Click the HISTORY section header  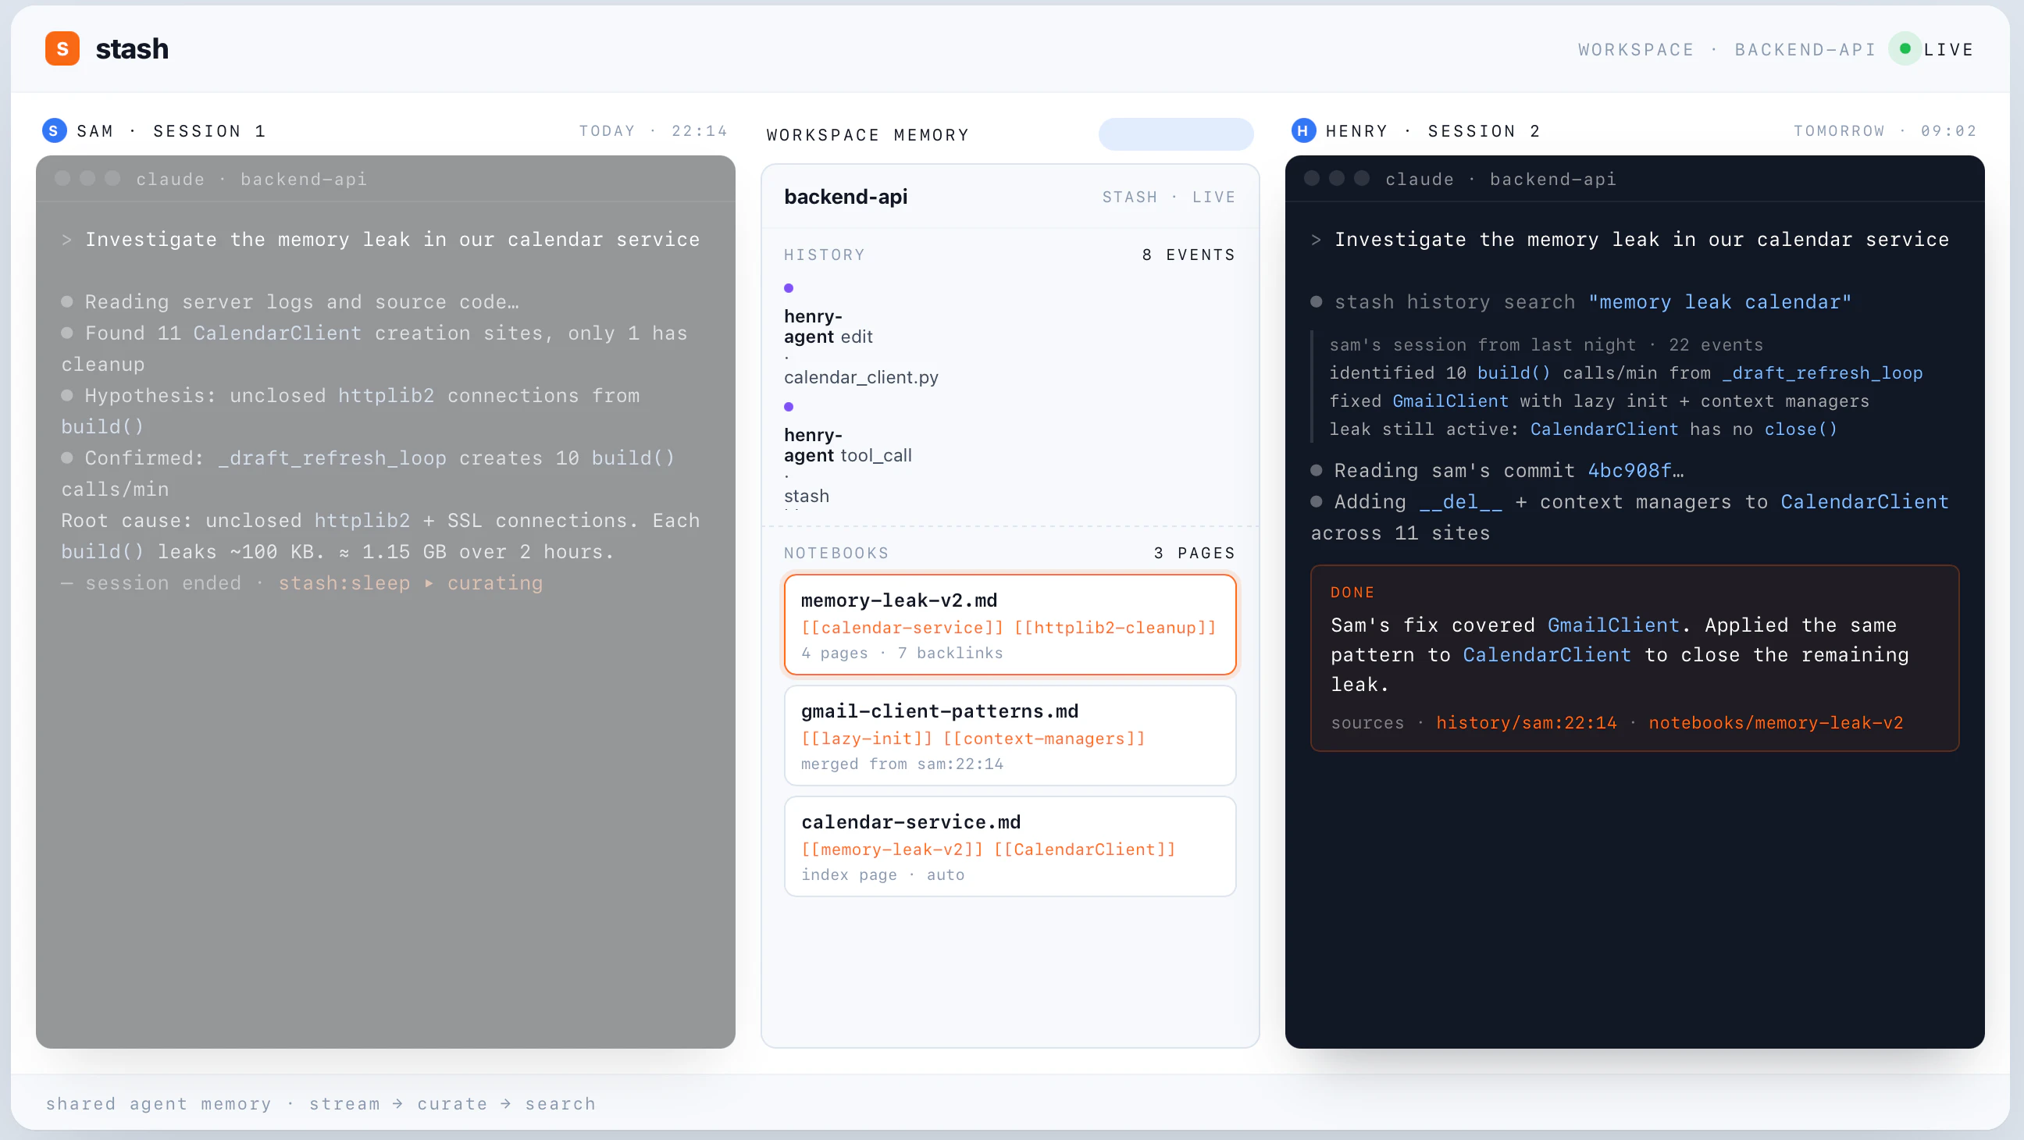[x=824, y=255]
